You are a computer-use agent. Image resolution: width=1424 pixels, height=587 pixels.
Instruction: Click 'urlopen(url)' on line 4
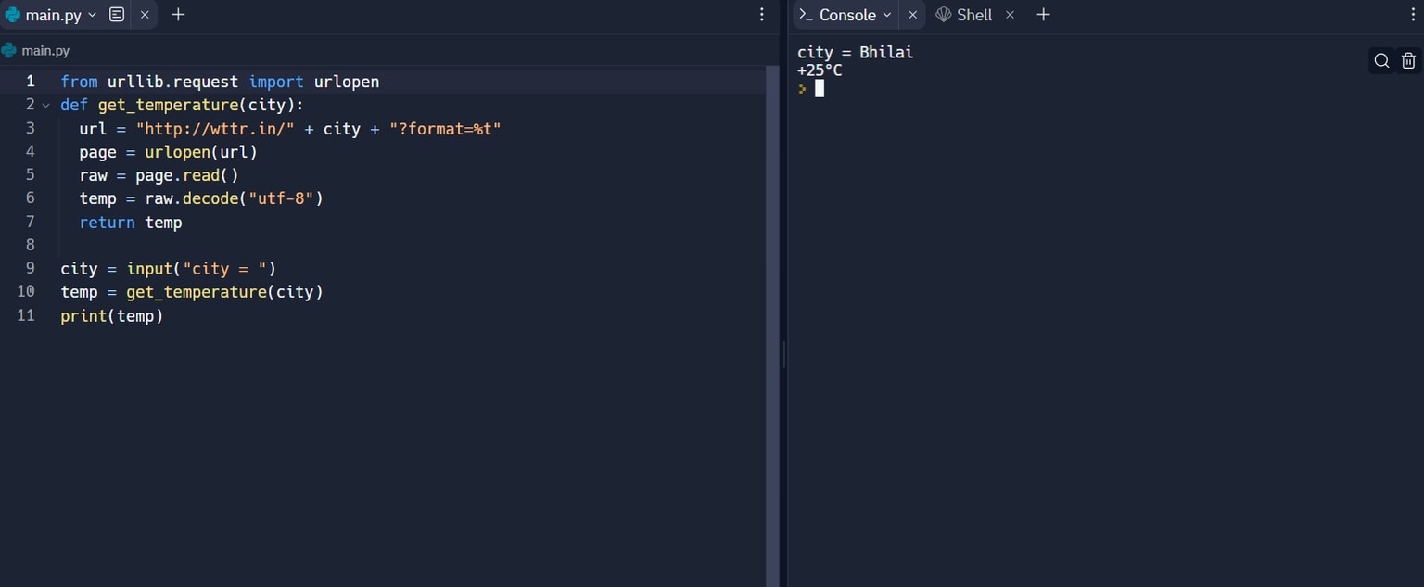201,152
